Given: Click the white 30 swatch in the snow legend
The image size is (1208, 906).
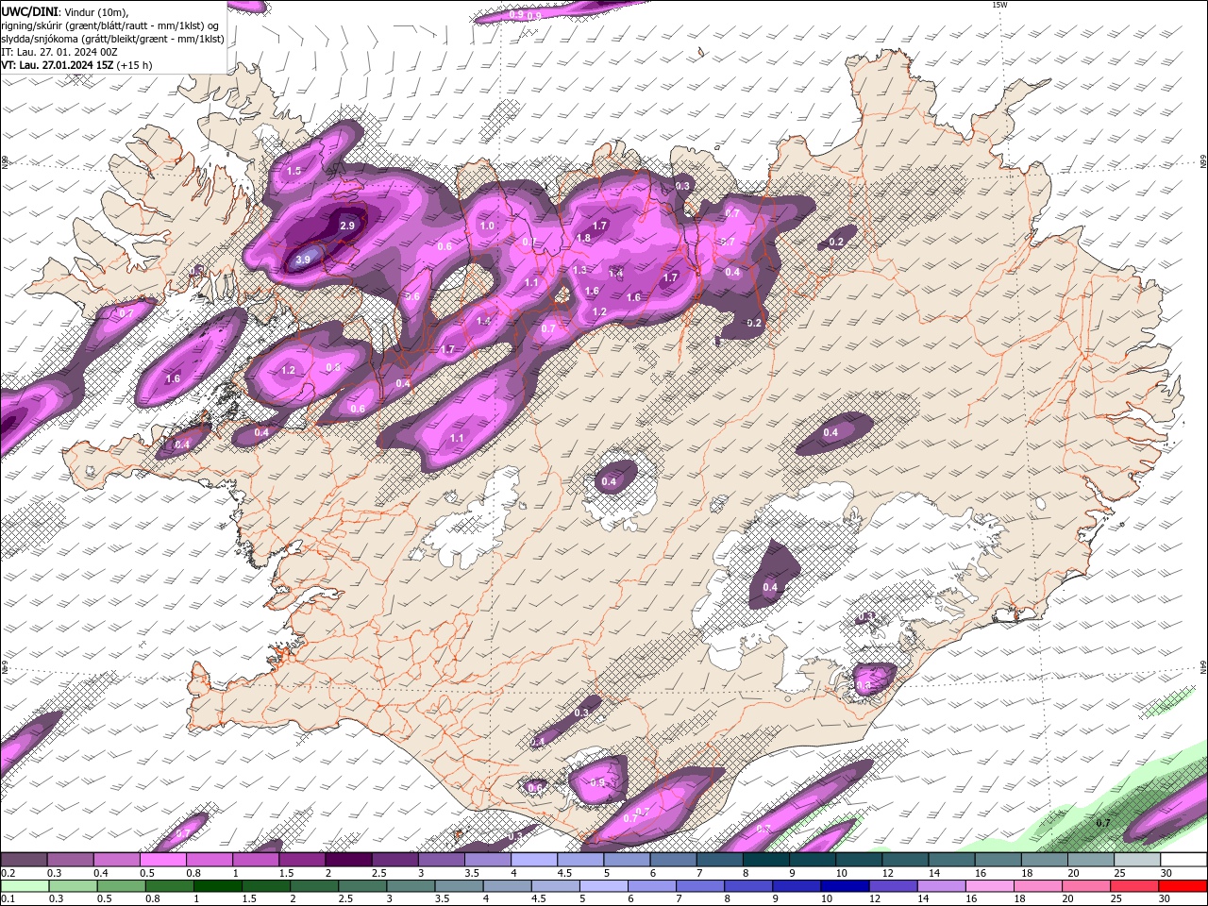Looking at the screenshot, I should tap(1184, 859).
